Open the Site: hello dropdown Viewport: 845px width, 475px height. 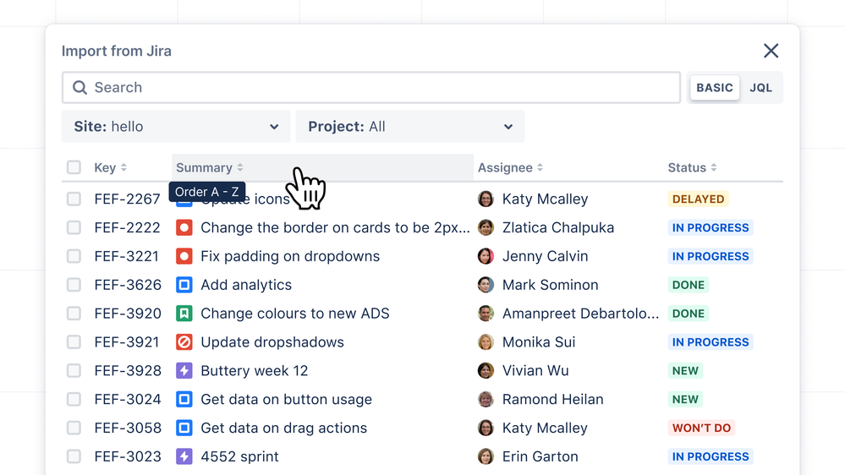(x=176, y=127)
